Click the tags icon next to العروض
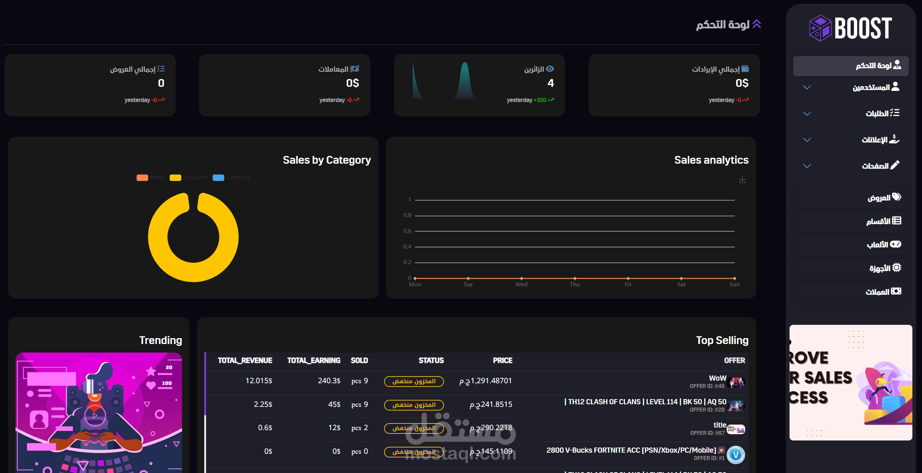The image size is (922, 473). [896, 197]
